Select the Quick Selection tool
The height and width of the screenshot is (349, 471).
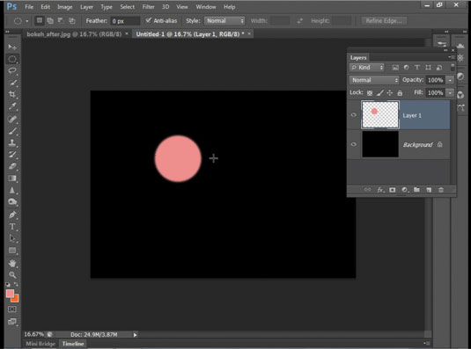pyautogui.click(x=12, y=83)
